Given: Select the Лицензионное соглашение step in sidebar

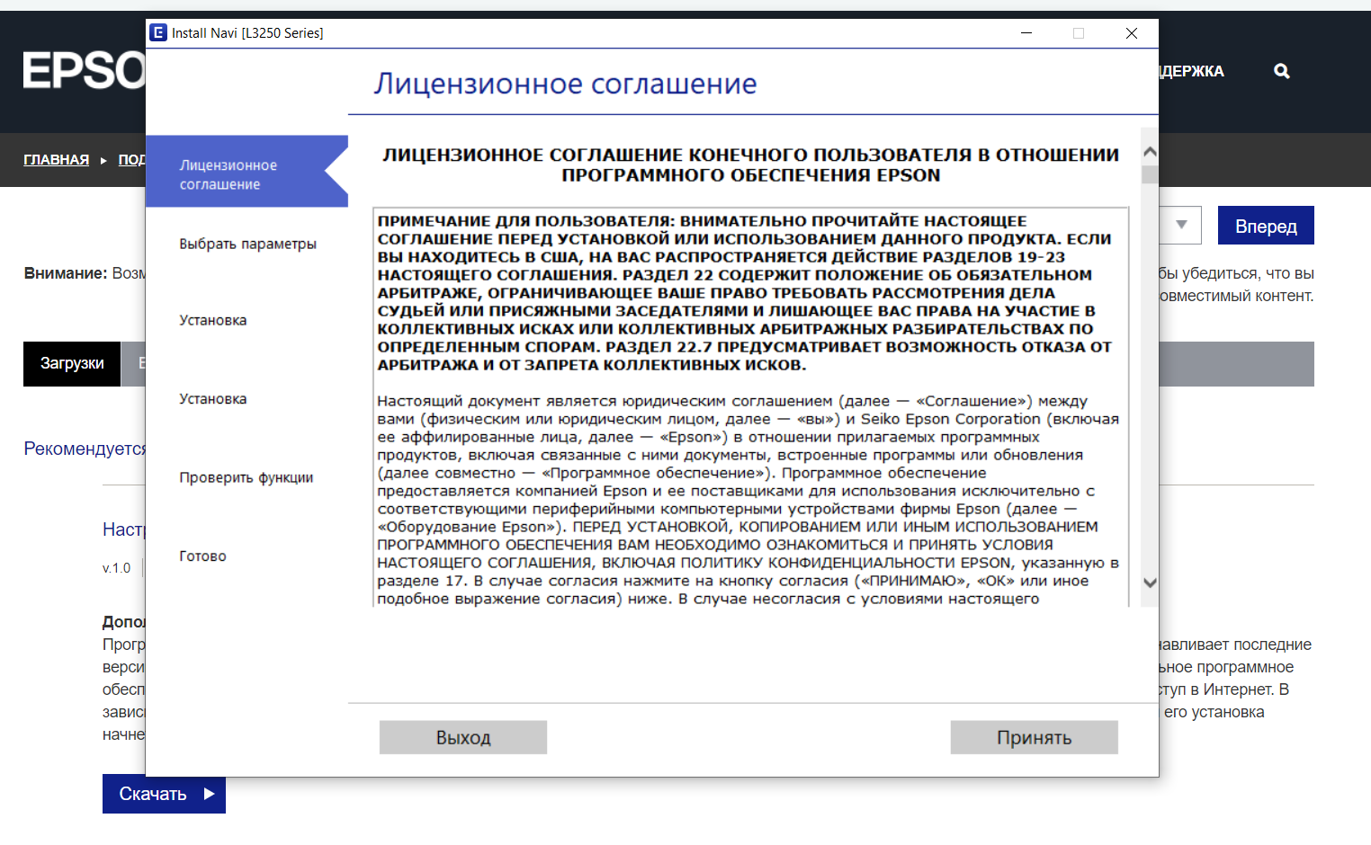Looking at the screenshot, I should [246, 172].
